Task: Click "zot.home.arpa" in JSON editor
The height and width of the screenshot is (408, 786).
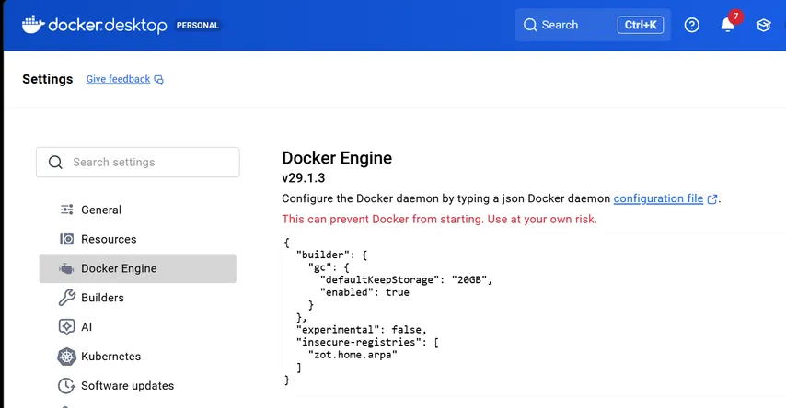Action: point(353,355)
